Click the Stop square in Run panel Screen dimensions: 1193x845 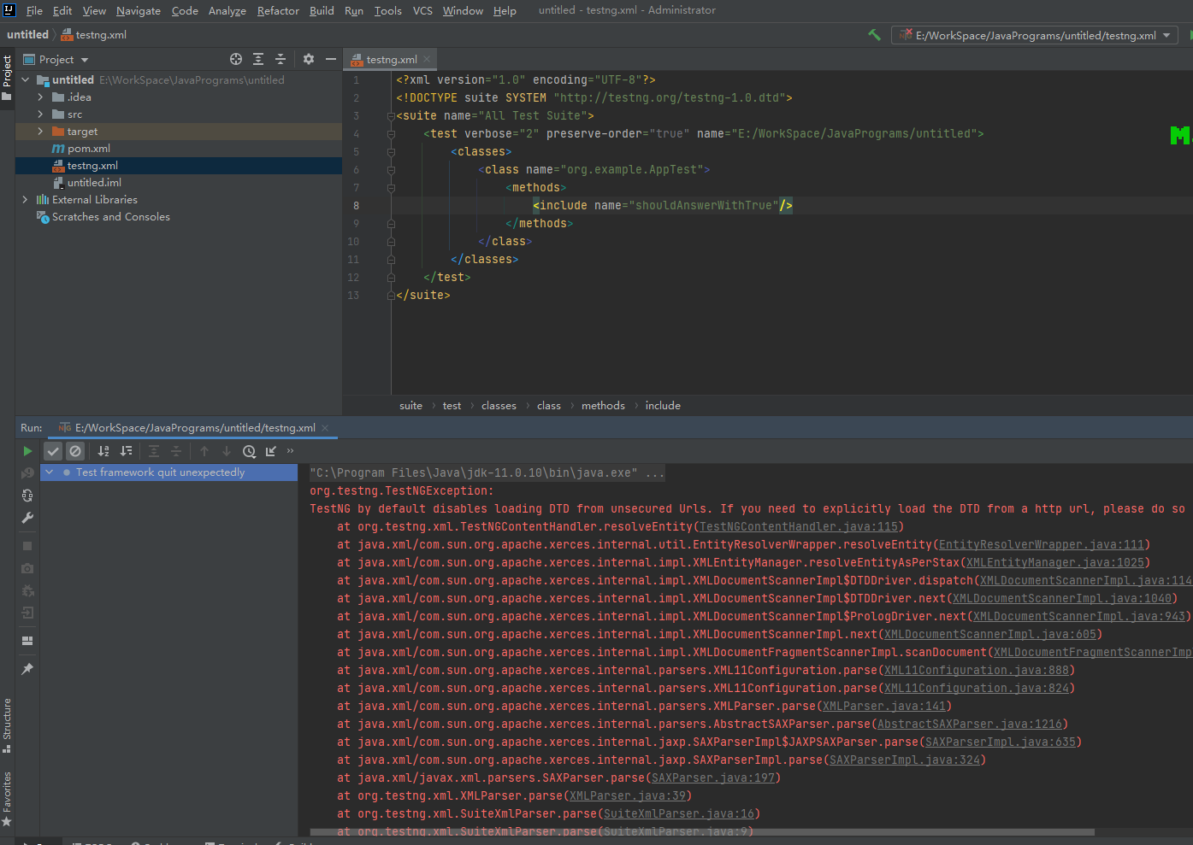[27, 546]
